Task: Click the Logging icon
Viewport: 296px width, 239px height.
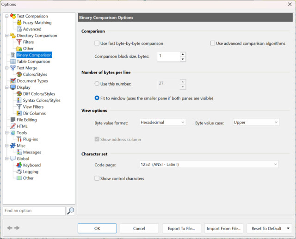Action: tap(19, 172)
